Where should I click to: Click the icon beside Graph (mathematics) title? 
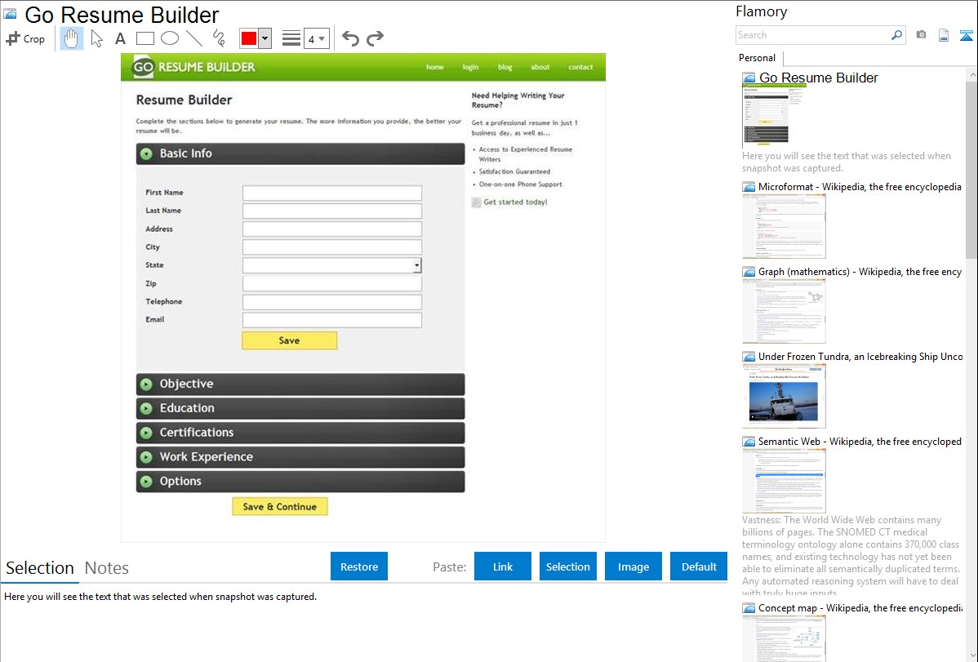tap(749, 272)
